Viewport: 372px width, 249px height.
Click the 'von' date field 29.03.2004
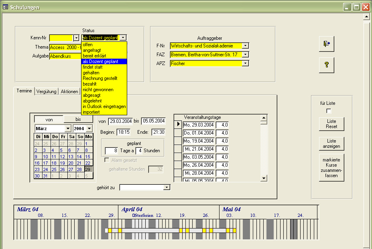[x=120, y=121]
